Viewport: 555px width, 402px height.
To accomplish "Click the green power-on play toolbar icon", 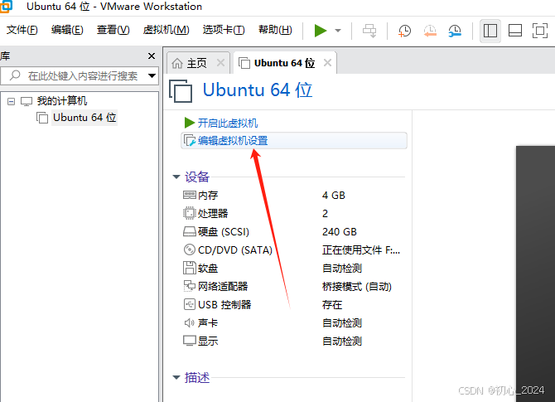I will pos(321,31).
